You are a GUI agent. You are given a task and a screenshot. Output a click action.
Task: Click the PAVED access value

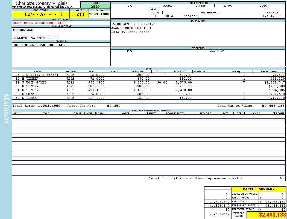[154, 9]
